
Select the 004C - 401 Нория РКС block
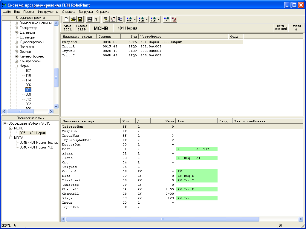36,147
